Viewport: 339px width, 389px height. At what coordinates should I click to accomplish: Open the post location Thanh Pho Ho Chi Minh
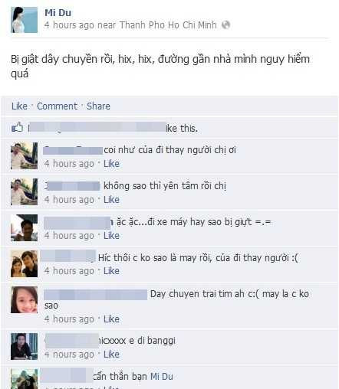point(168,25)
